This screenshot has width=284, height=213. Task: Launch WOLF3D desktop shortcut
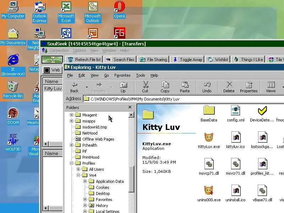click(13, 143)
